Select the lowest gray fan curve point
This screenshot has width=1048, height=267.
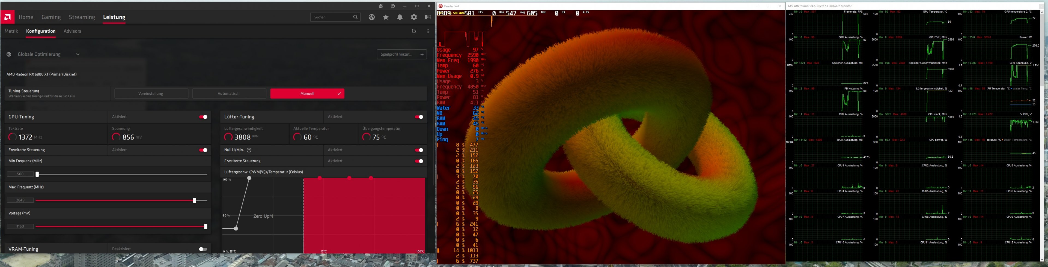point(236,229)
